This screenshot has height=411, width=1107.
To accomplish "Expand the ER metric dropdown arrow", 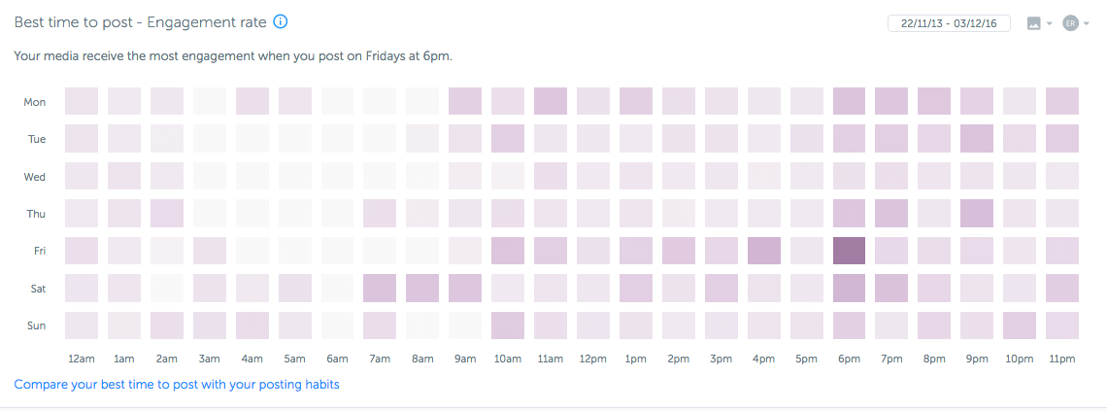I will 1087,24.
